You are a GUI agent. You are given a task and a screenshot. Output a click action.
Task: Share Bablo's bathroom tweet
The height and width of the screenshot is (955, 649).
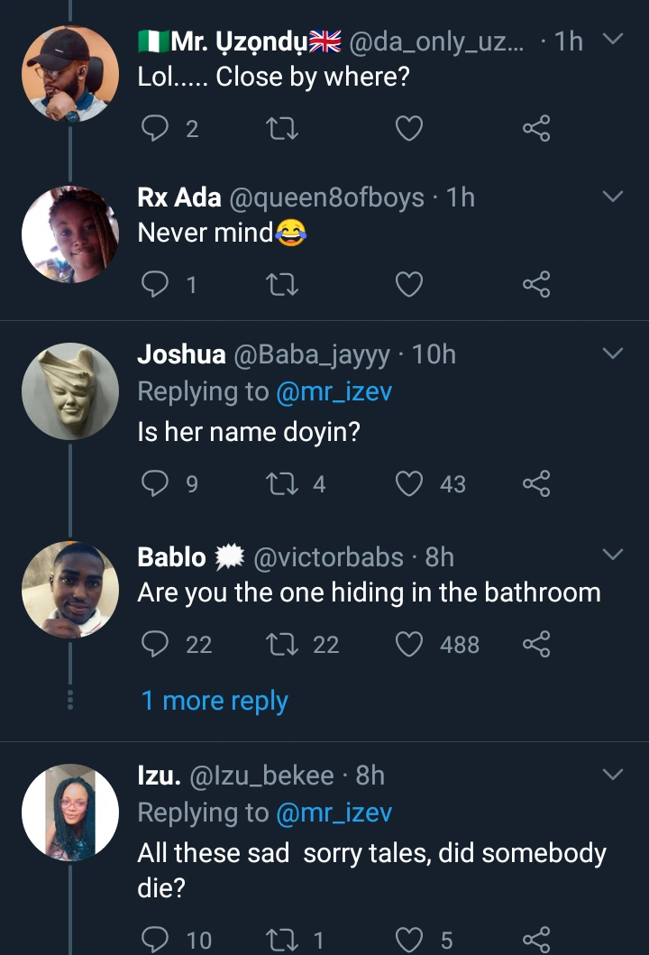pyautogui.click(x=536, y=645)
